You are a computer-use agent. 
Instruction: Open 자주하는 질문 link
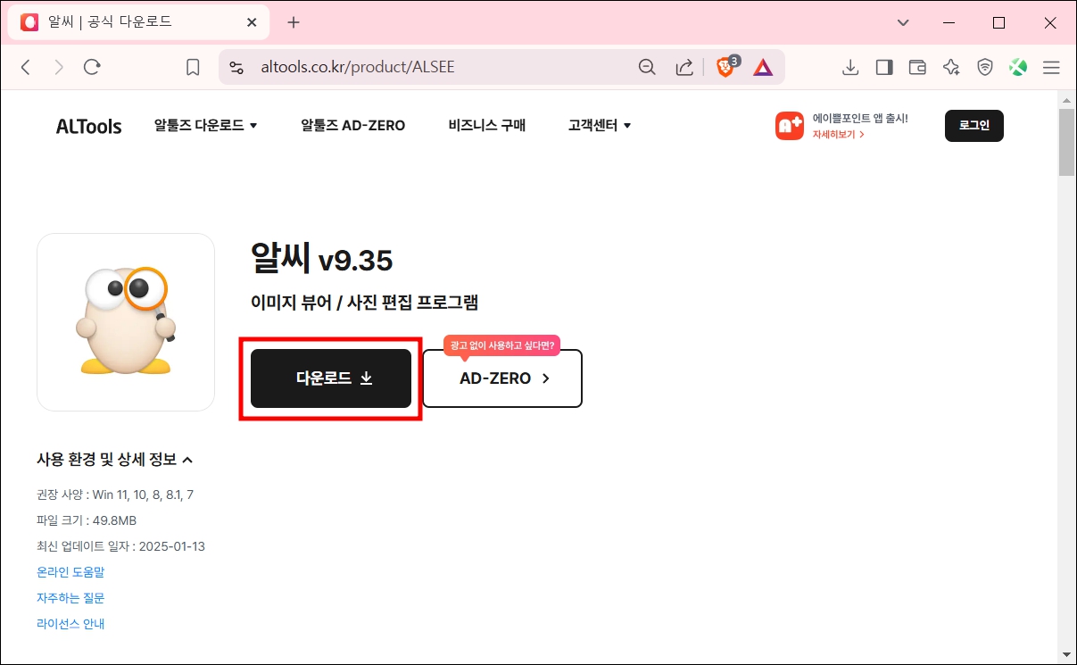click(x=70, y=598)
